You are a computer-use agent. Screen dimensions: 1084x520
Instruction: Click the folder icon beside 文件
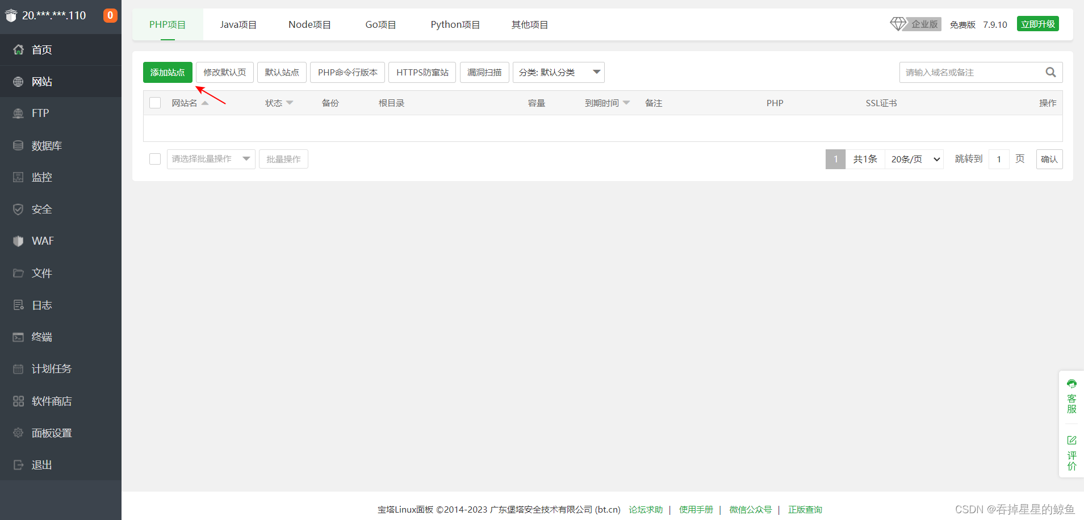[18, 273]
